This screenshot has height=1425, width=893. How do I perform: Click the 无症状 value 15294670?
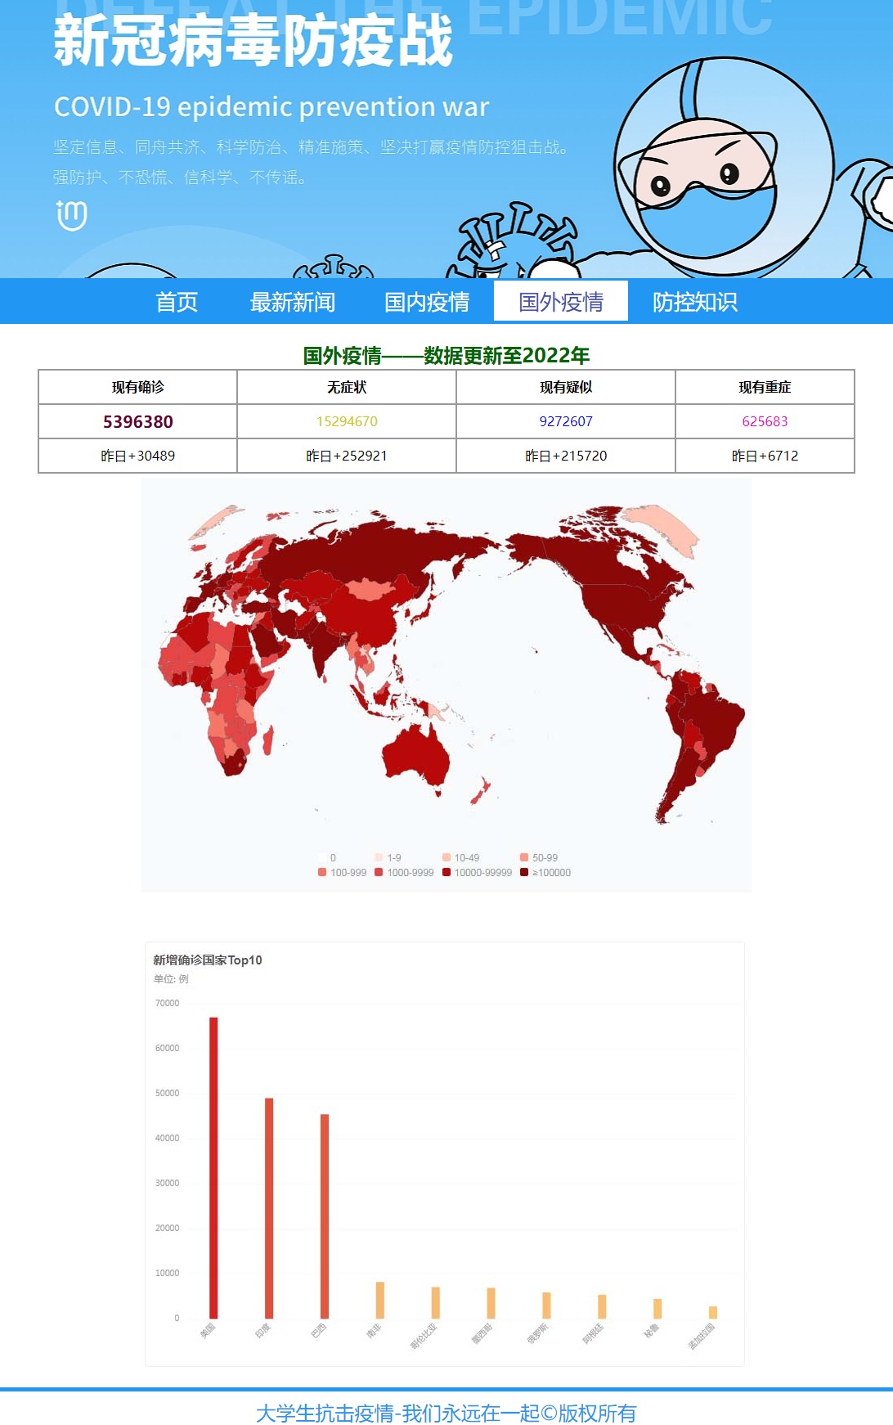[347, 421]
